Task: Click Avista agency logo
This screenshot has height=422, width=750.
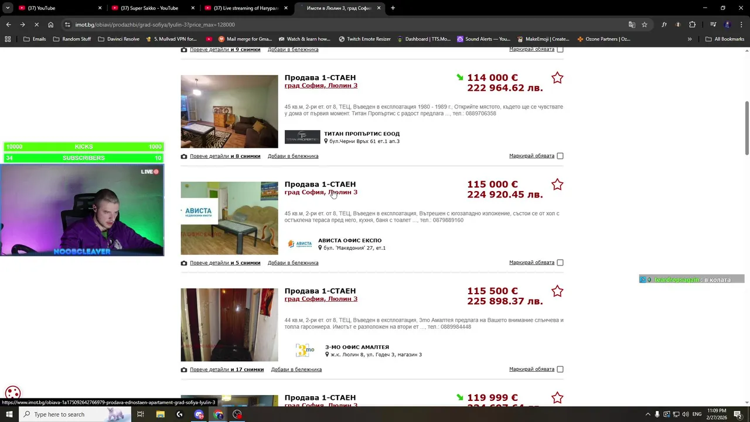Action: click(300, 244)
